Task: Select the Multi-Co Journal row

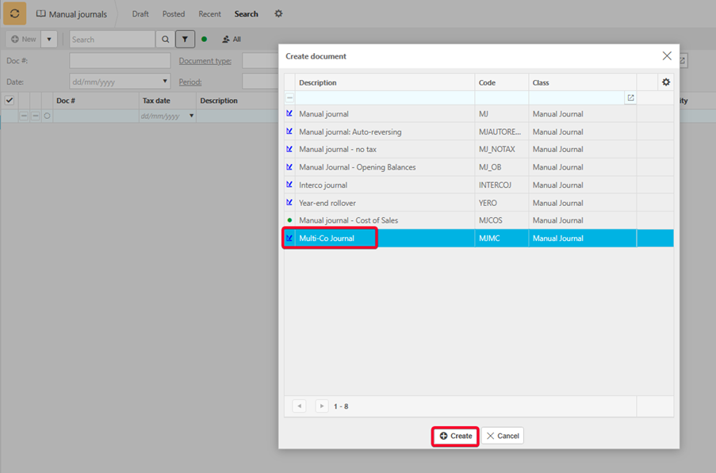Action: pyautogui.click(x=479, y=238)
